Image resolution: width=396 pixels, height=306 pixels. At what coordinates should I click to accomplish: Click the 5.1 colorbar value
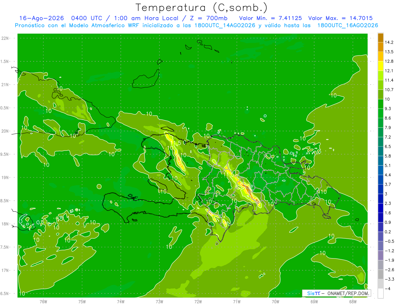pos(388,165)
